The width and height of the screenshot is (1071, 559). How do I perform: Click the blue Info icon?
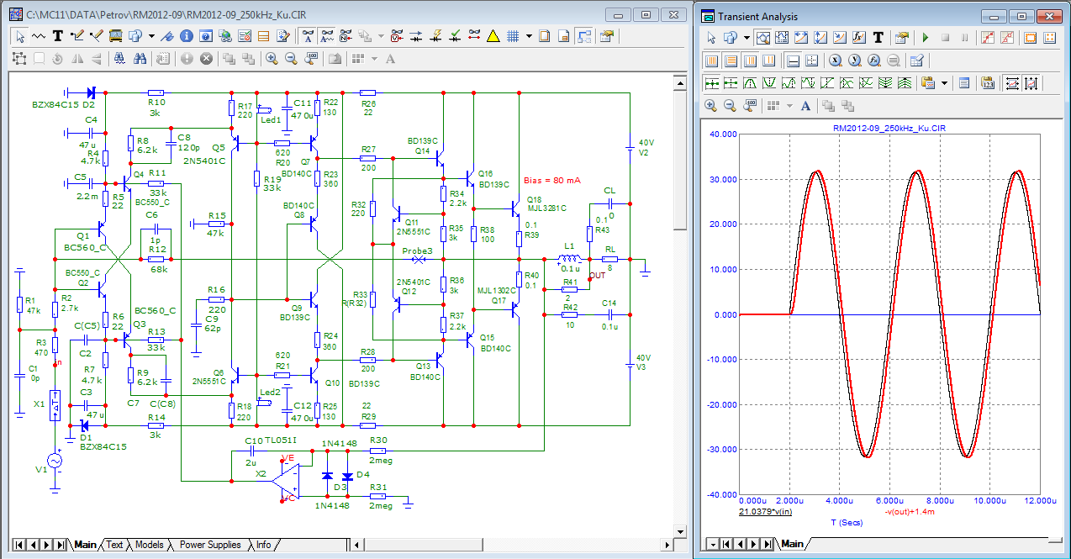pos(185,36)
